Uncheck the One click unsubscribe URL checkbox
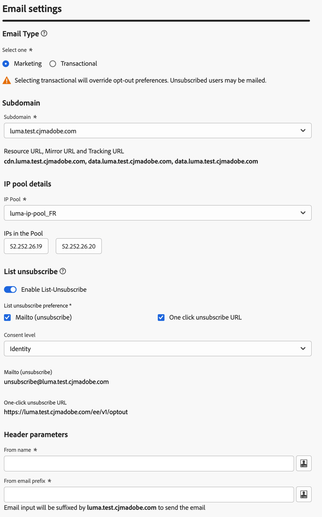Viewport: 322px width, 517px height. pos(161,317)
